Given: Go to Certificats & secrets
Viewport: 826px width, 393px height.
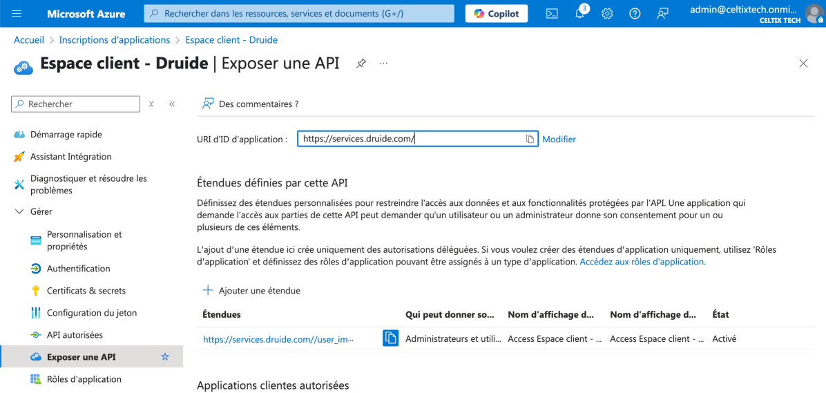Looking at the screenshot, I should (86, 291).
